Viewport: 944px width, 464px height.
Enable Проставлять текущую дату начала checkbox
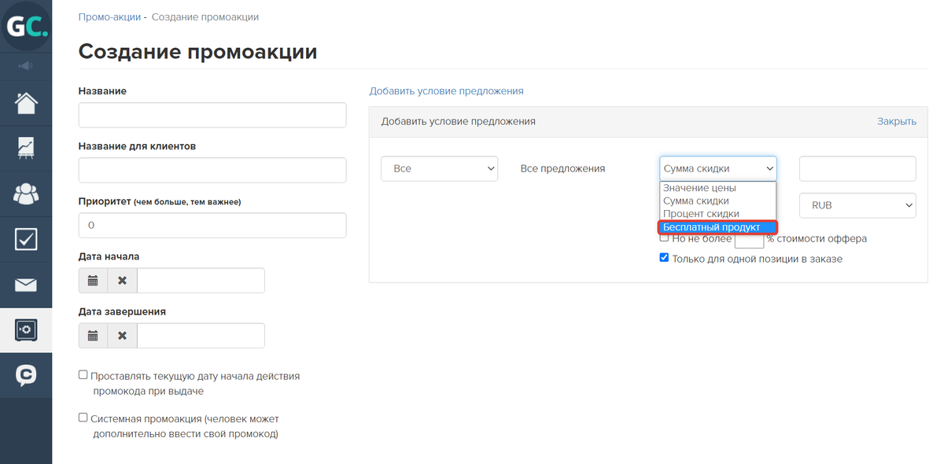83,376
